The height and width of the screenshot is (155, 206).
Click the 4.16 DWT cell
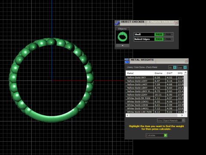click(x=171, y=81)
